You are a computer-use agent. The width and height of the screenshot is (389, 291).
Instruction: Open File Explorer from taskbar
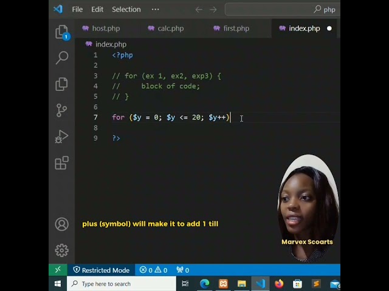242,284
